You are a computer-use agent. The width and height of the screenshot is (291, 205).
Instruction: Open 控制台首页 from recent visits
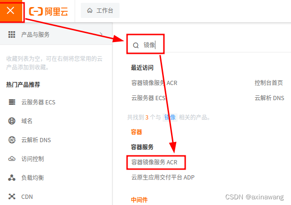point(269,83)
